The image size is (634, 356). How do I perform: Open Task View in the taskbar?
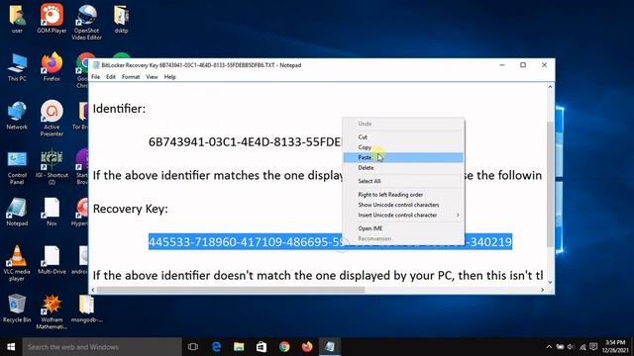(x=193, y=347)
